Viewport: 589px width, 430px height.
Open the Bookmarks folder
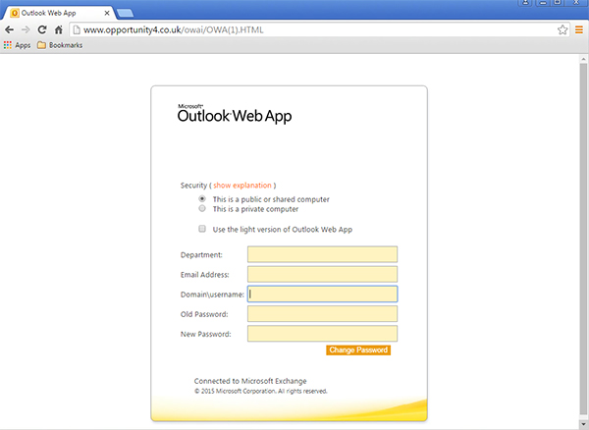[60, 45]
